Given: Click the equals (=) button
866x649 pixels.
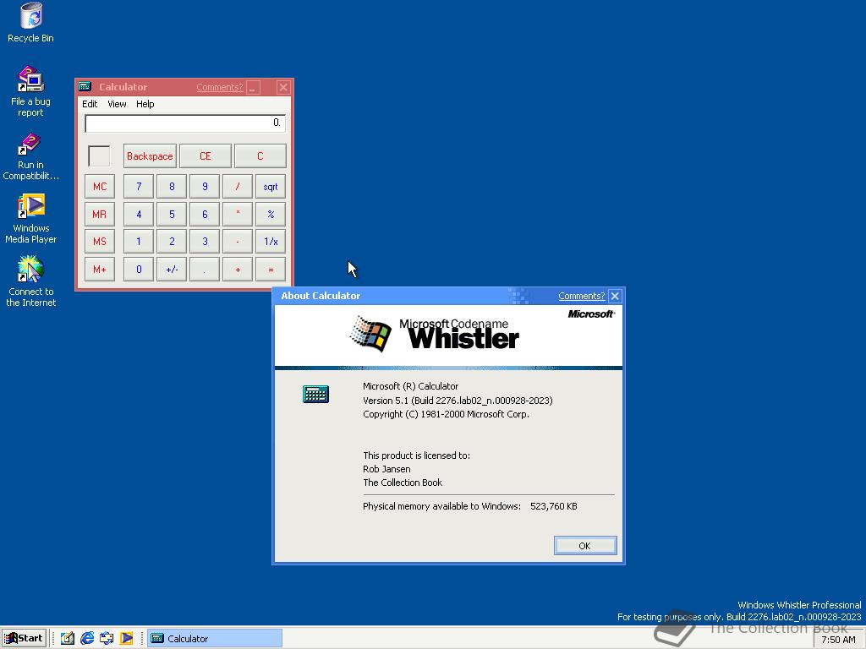Looking at the screenshot, I should tap(271, 270).
